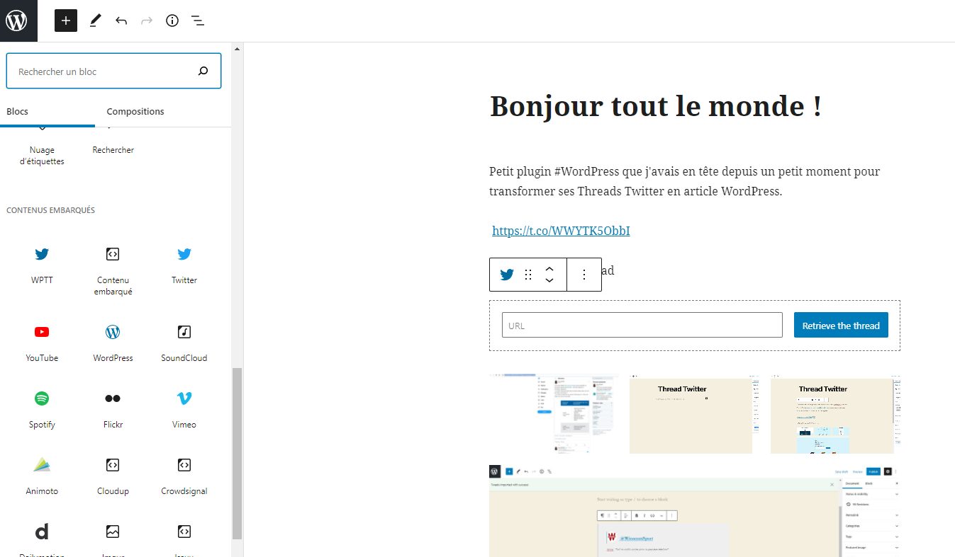
Task: Insert the WPTT block
Action: (42, 265)
